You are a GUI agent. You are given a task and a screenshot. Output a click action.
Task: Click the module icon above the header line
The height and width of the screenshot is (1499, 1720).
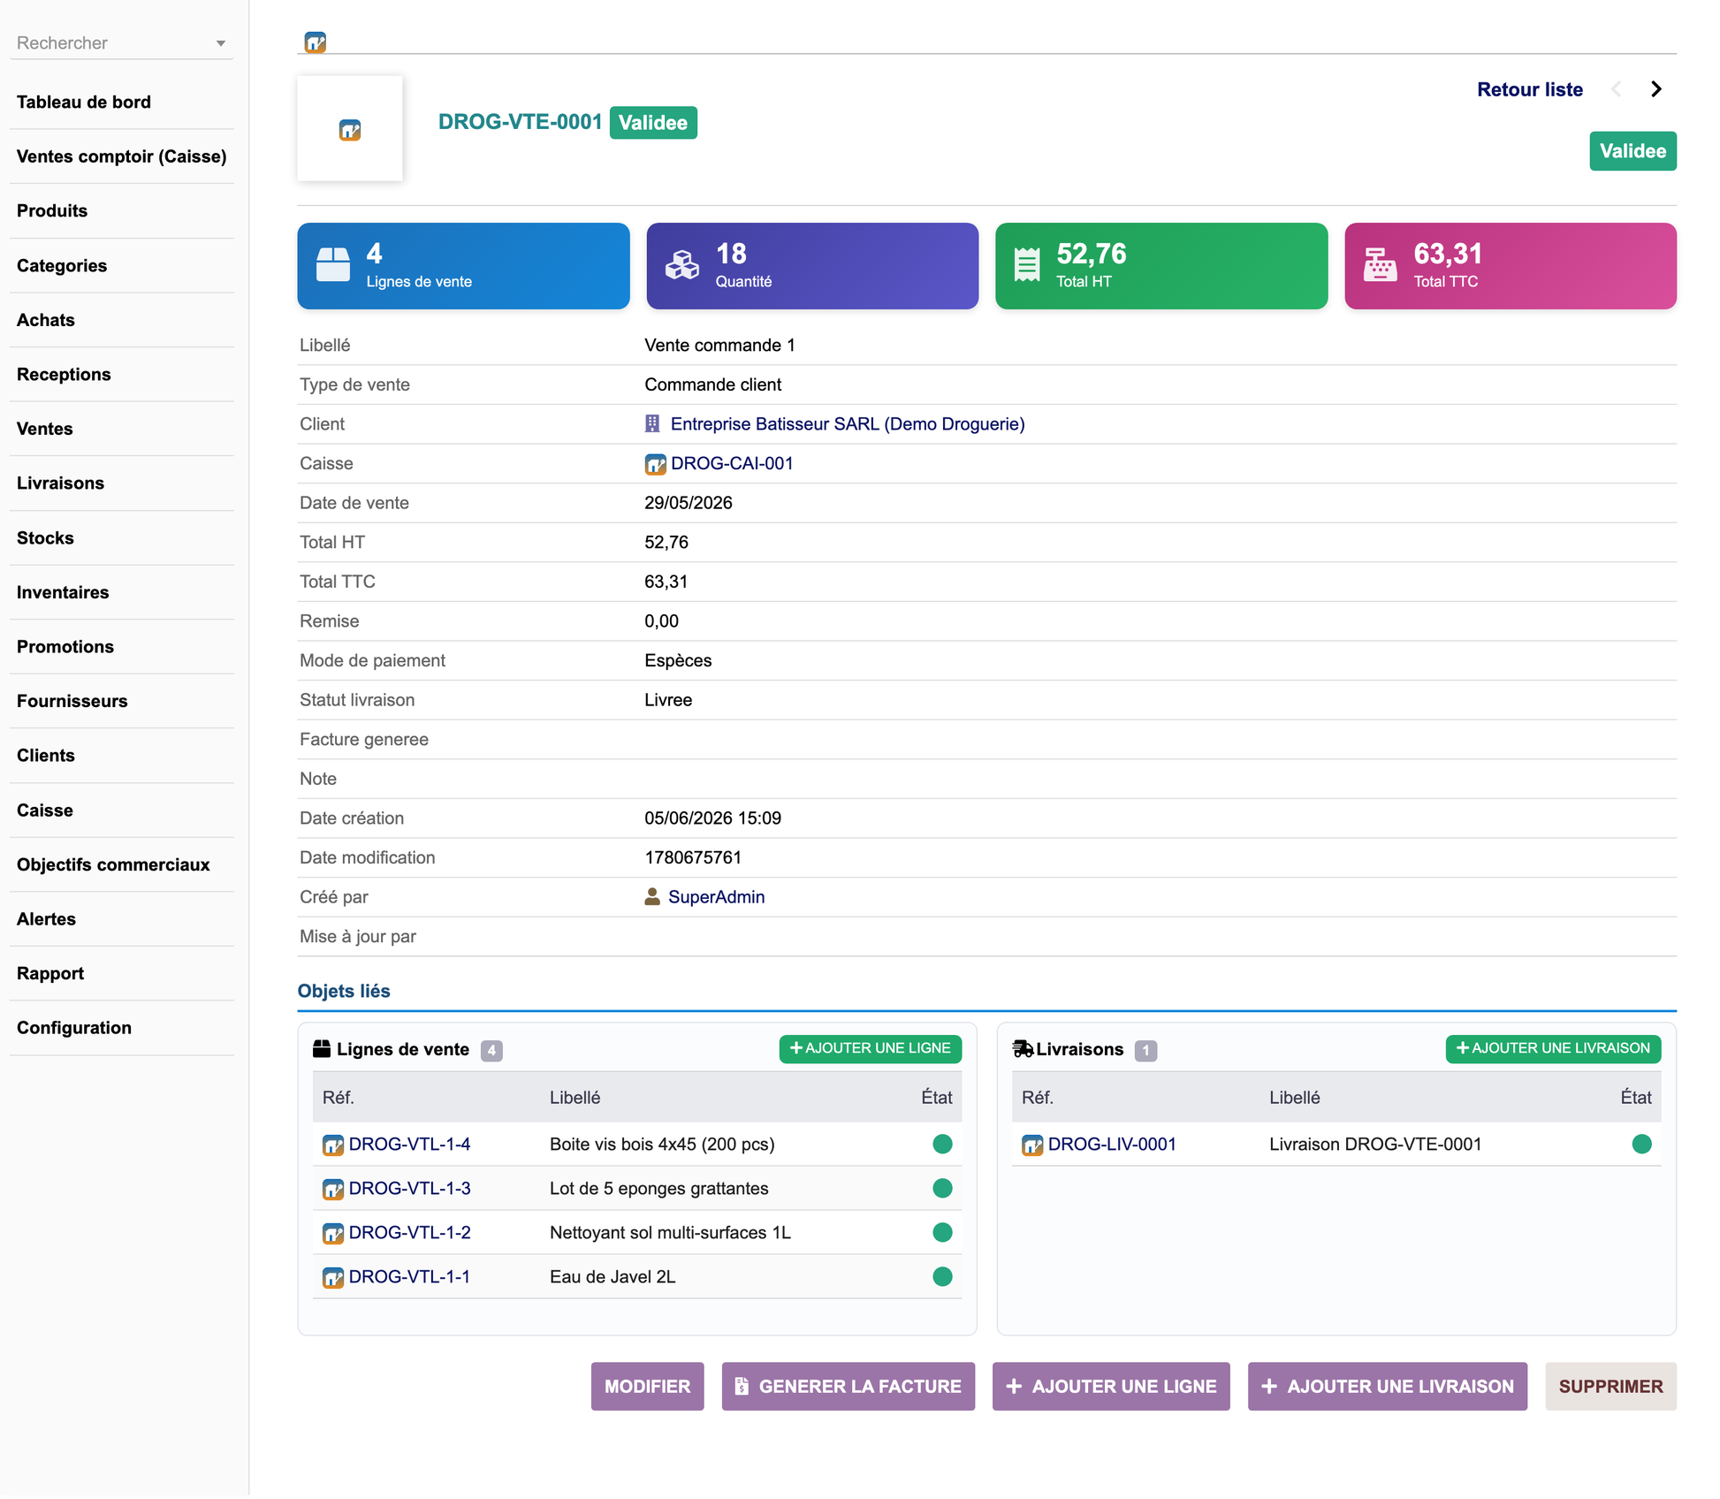(x=316, y=42)
